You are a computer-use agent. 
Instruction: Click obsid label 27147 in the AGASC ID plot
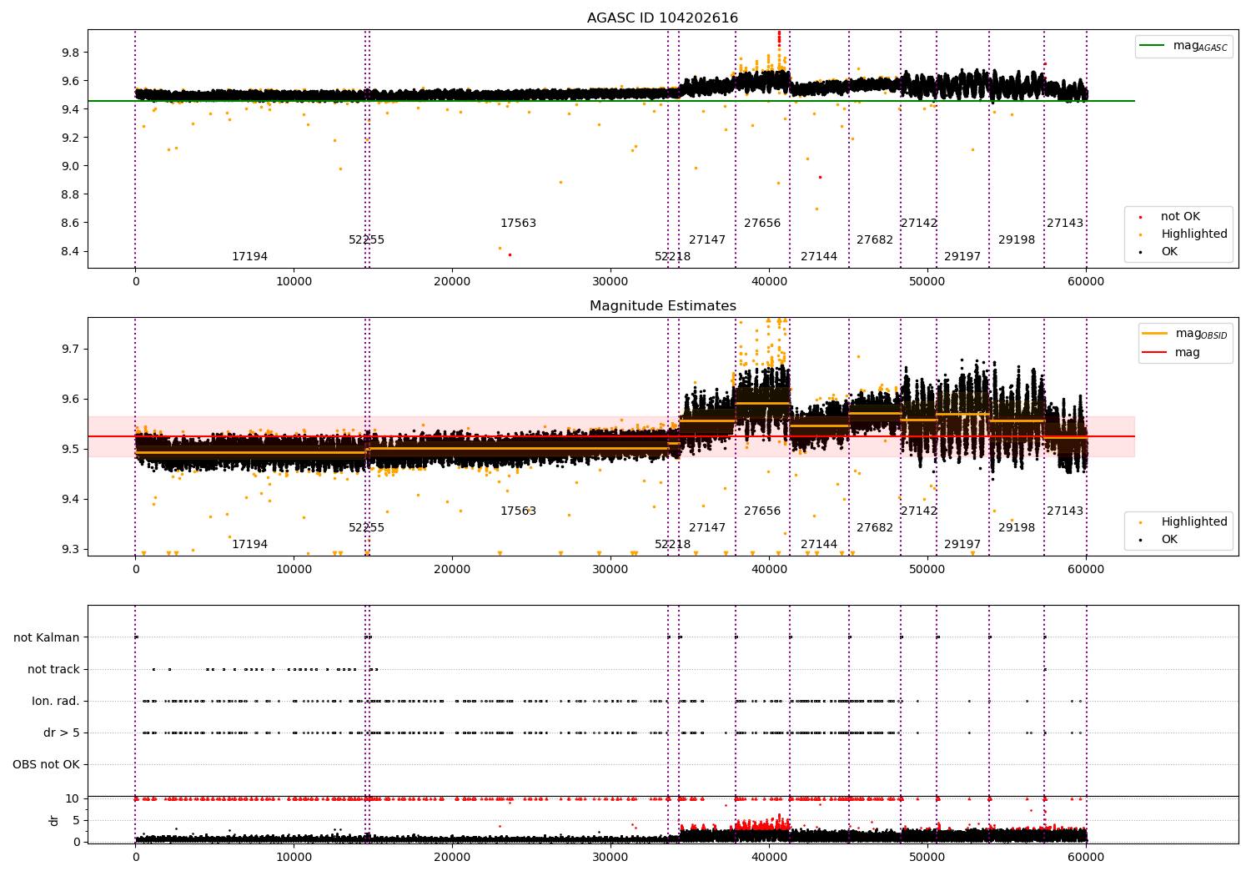(x=707, y=240)
